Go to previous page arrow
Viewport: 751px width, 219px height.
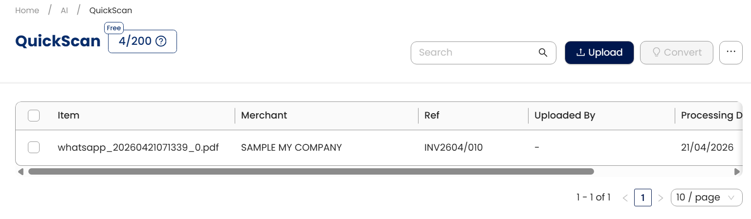click(x=625, y=198)
